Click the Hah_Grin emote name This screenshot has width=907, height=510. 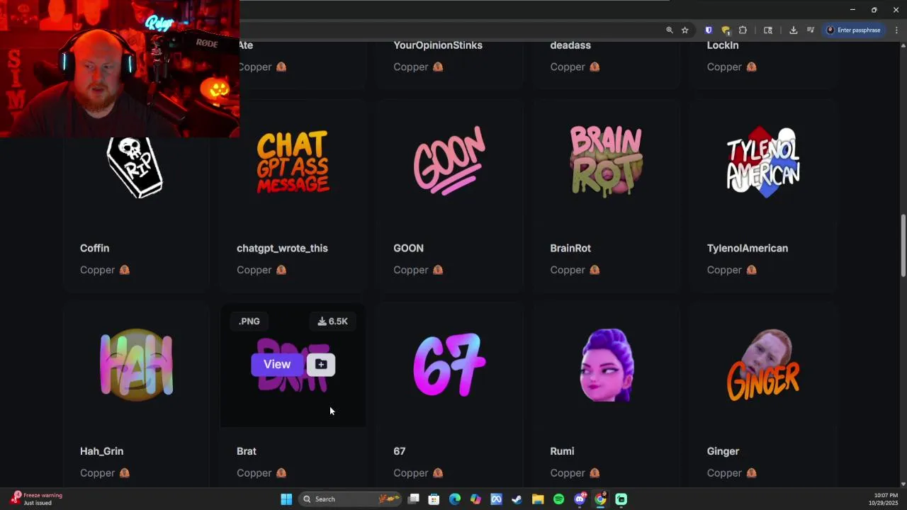[x=101, y=451]
